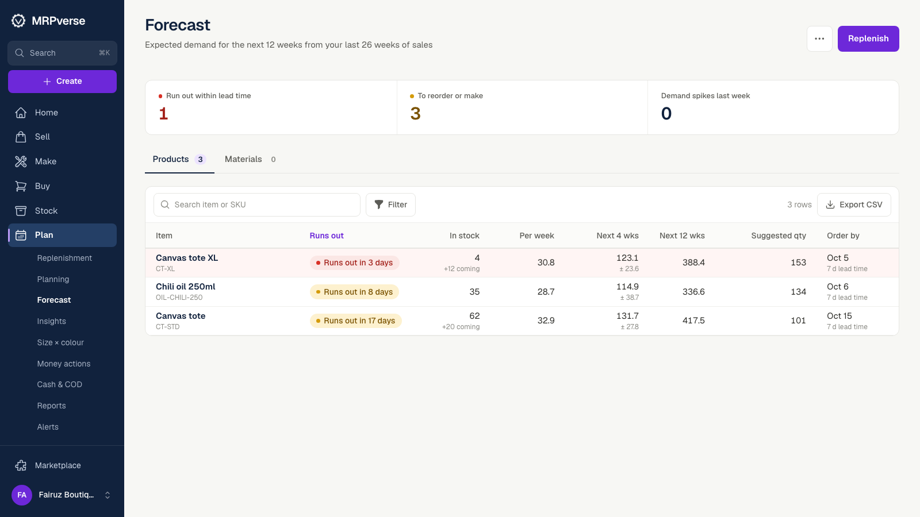Click the Filter funnel icon
The height and width of the screenshot is (517, 920).
tap(379, 205)
